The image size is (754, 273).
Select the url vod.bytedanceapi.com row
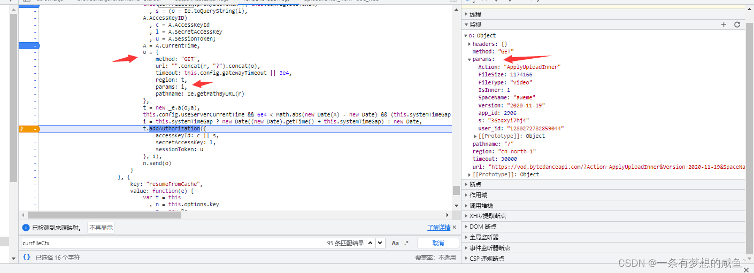609,167
